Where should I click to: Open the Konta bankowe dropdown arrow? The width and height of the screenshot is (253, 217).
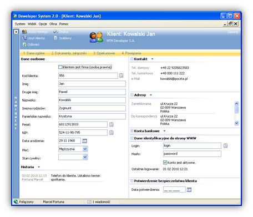point(164,131)
